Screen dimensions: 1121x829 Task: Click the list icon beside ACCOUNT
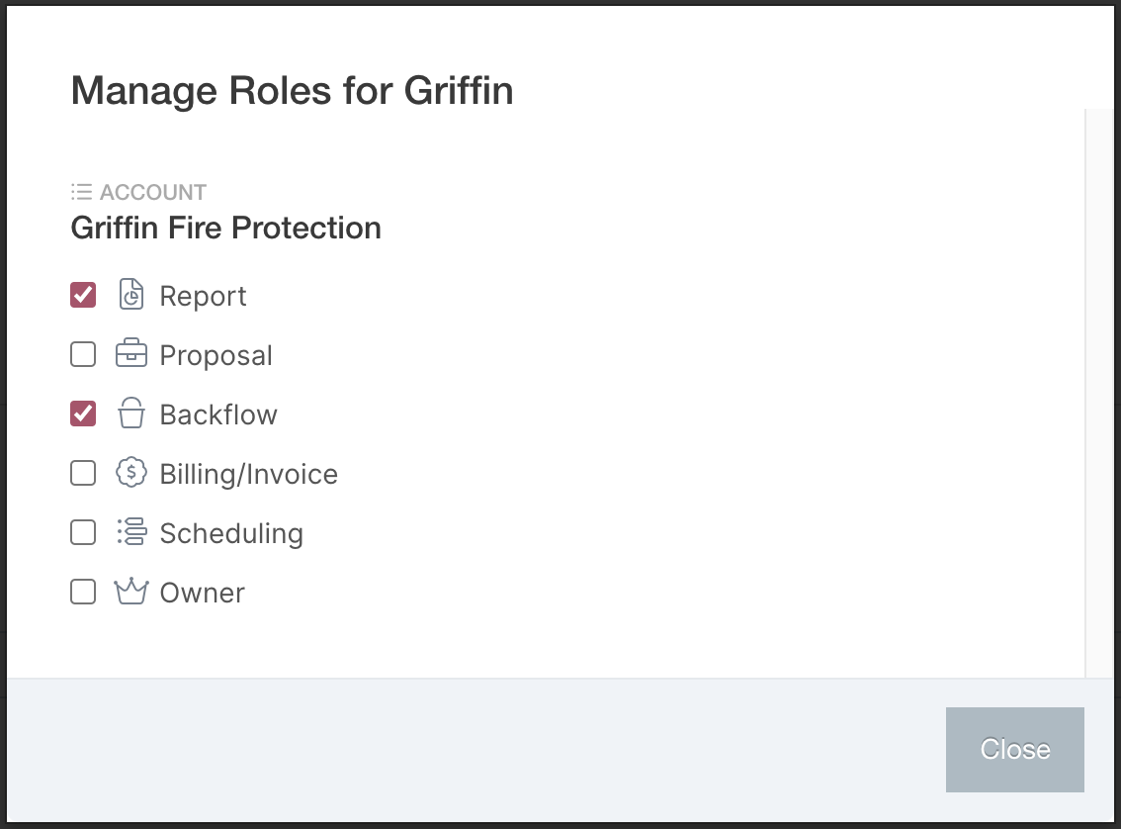(81, 192)
